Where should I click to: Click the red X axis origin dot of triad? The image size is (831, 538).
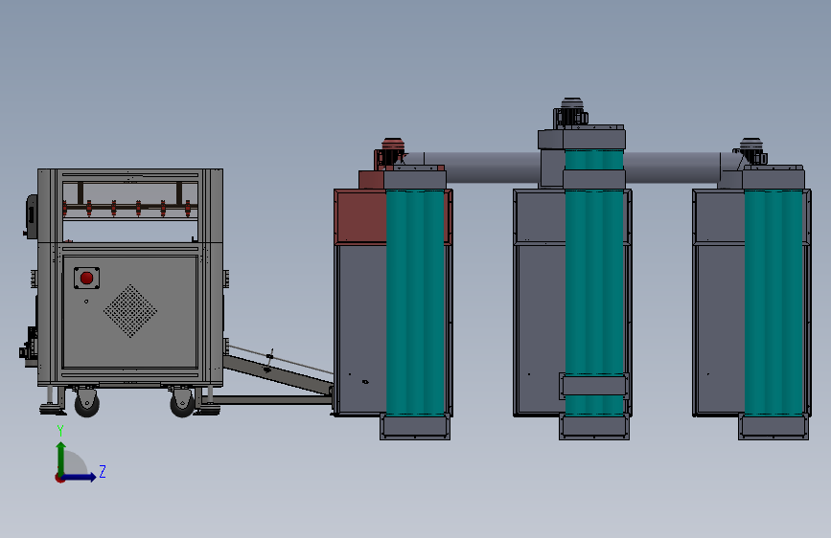coord(59,478)
